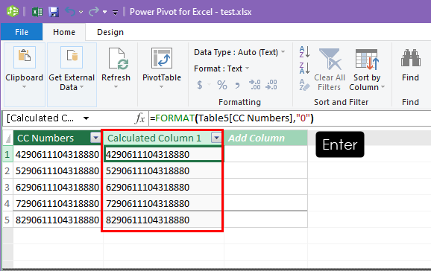
Task: Click empty Add Column cell in row 1
Action: pos(265,154)
